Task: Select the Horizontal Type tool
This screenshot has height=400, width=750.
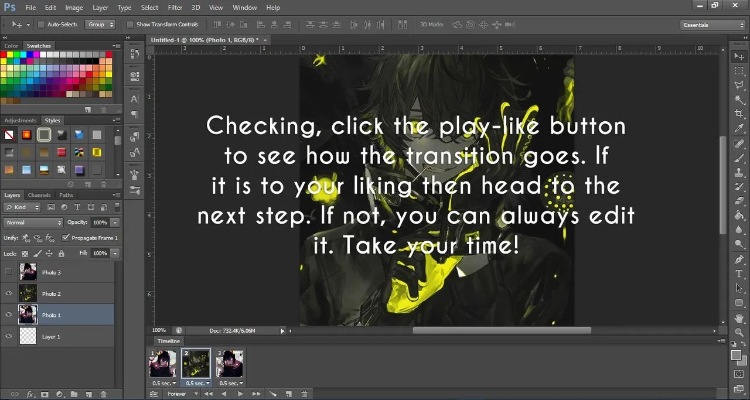Action: pyautogui.click(x=739, y=273)
